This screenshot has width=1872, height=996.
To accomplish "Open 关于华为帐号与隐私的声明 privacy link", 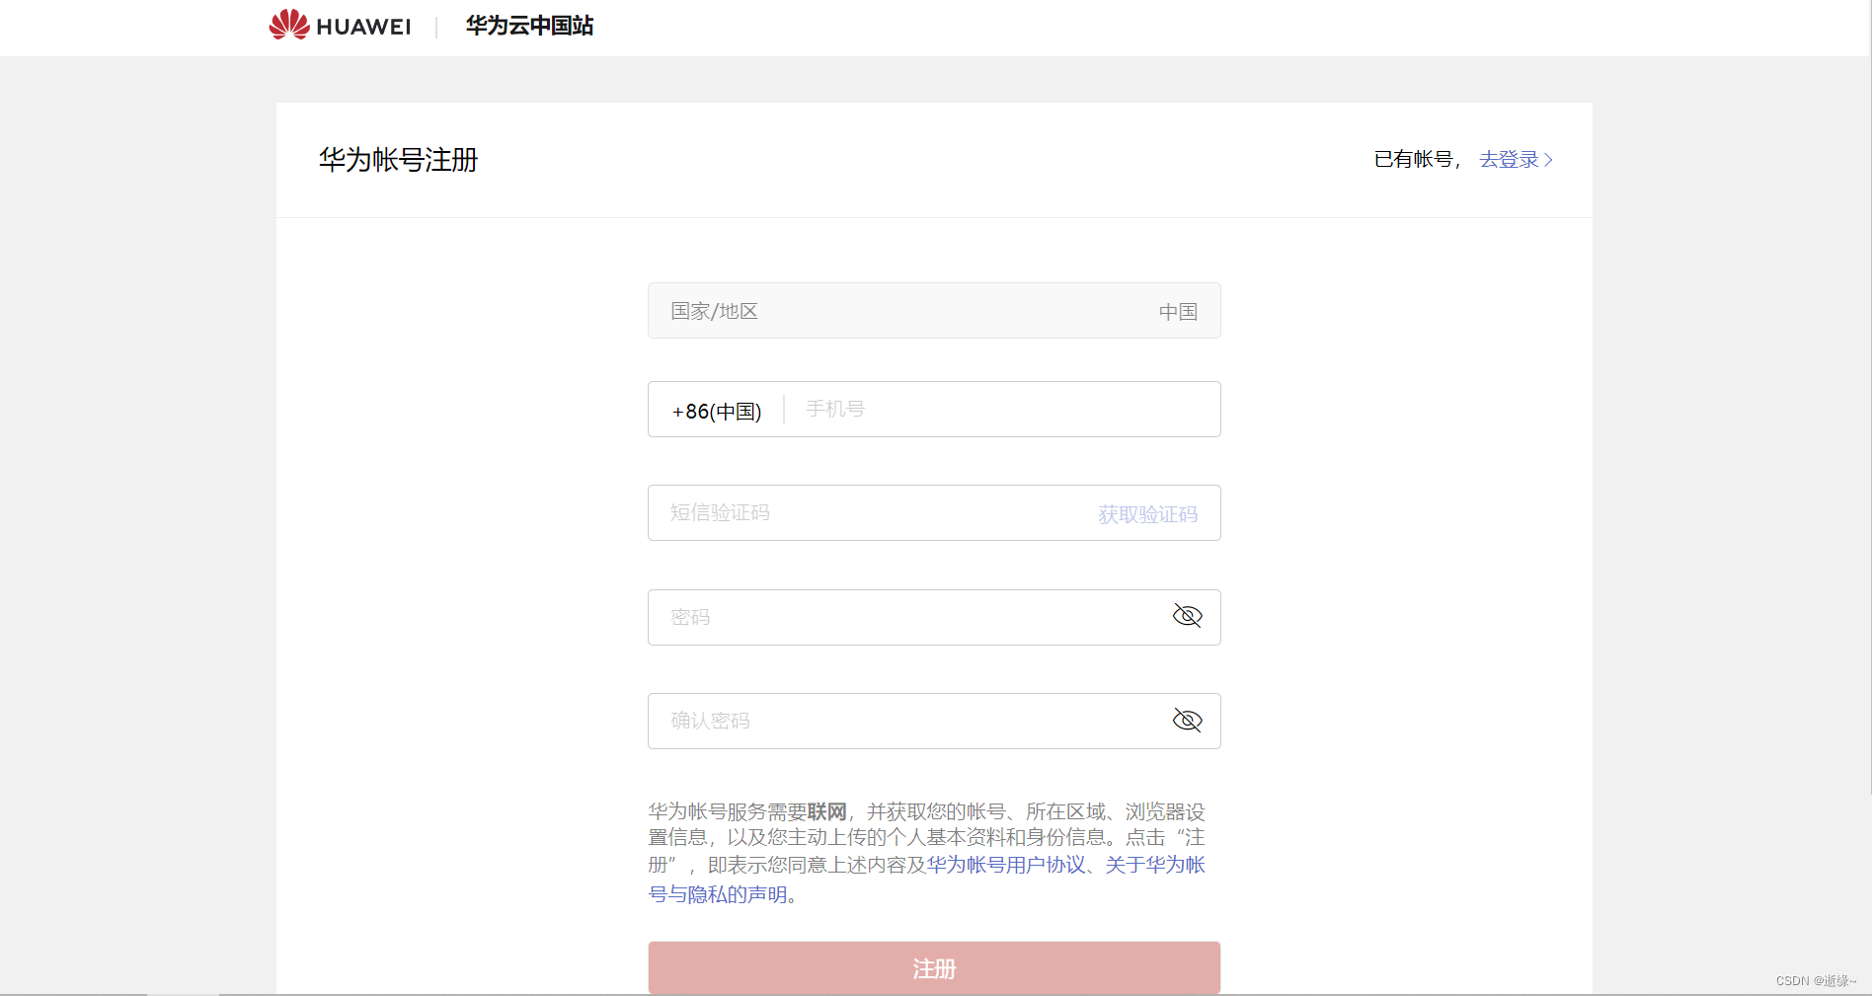I will click(x=1155, y=865).
